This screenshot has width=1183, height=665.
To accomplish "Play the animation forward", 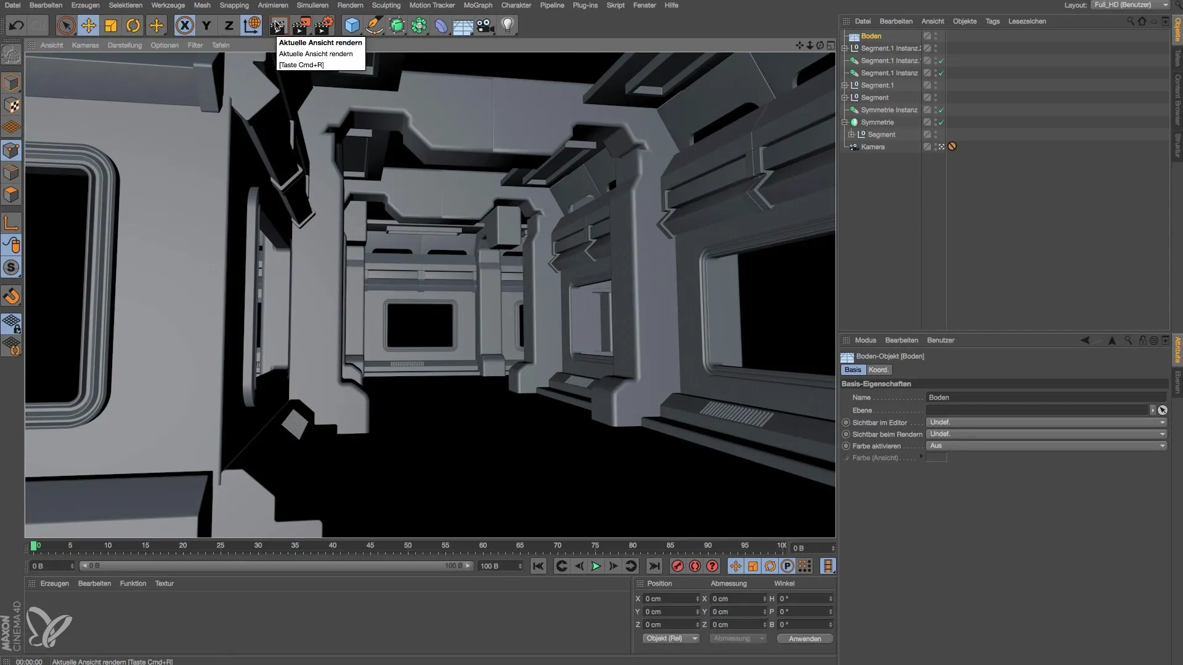I will coord(596,566).
